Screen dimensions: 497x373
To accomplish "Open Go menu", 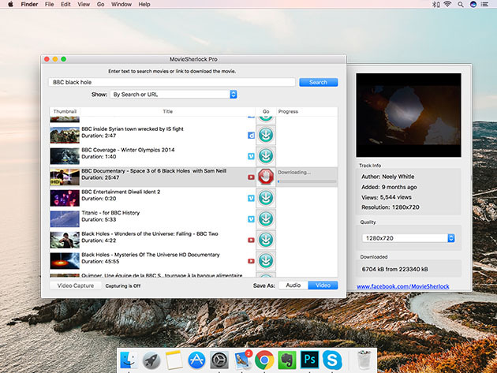I will tap(100, 5).
